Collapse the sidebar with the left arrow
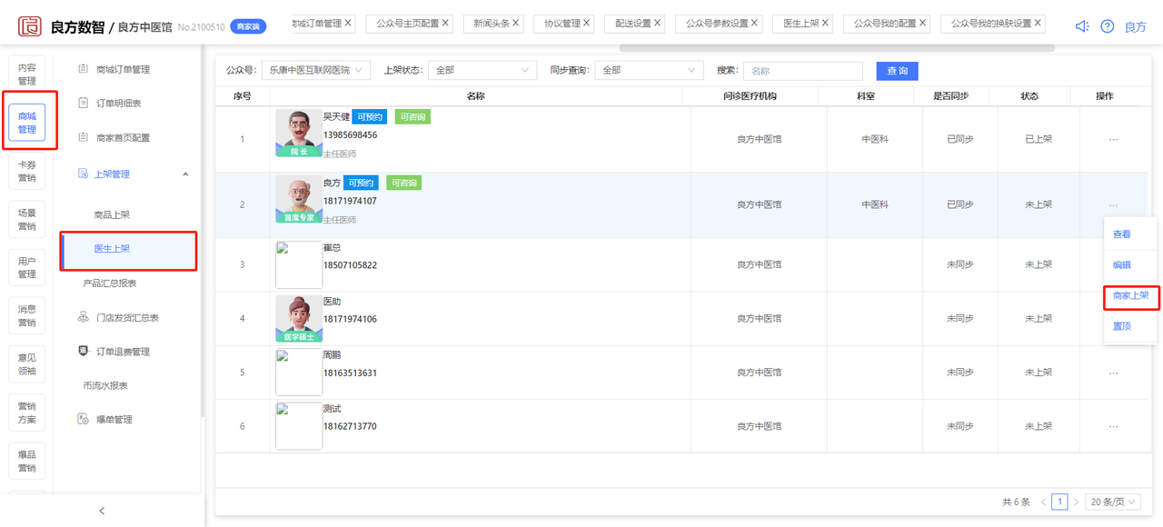 pos(102,511)
